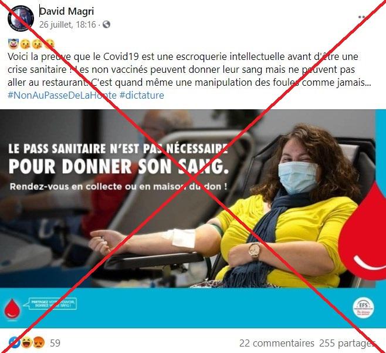This screenshot has height=353, width=386.
Task: Click the public globe privacy icon
Action: pyautogui.click(x=106, y=25)
